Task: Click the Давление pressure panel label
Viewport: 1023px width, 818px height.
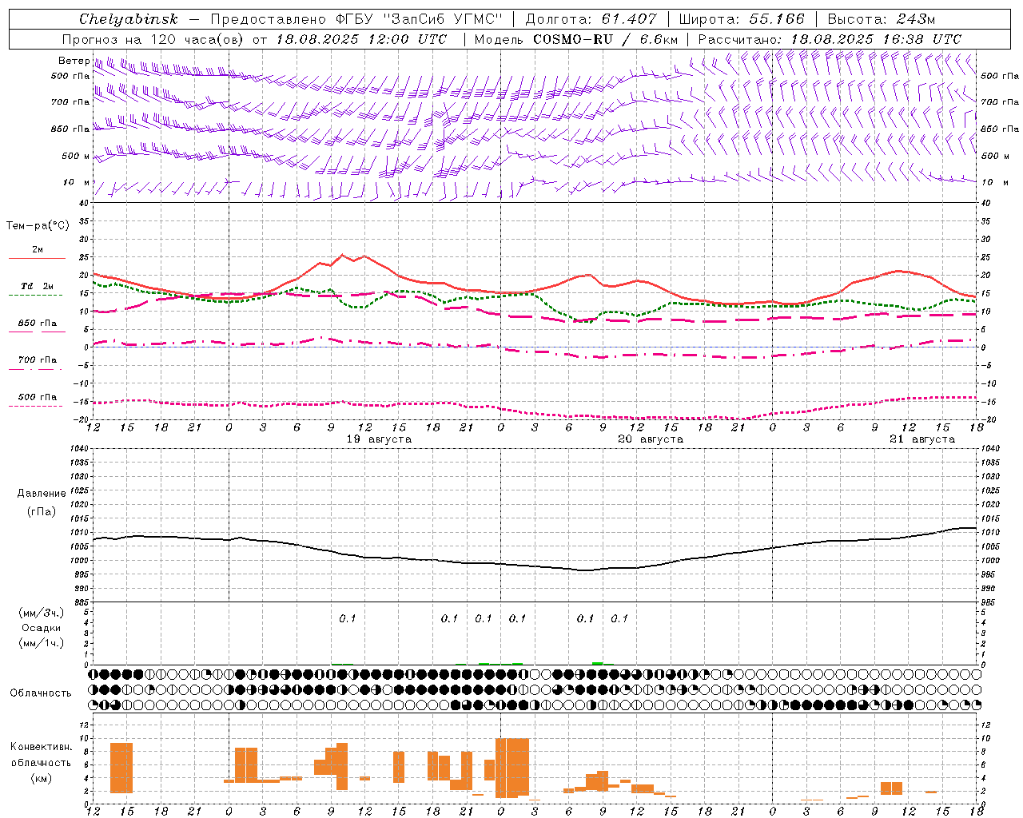Action: (x=42, y=494)
